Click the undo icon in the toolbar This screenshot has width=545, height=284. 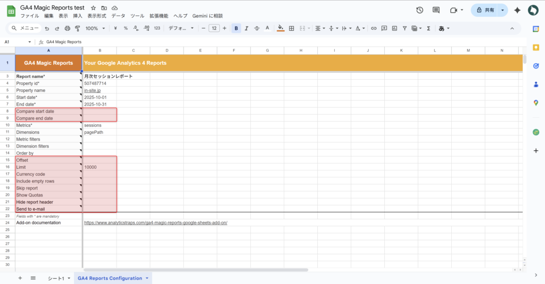47,28
